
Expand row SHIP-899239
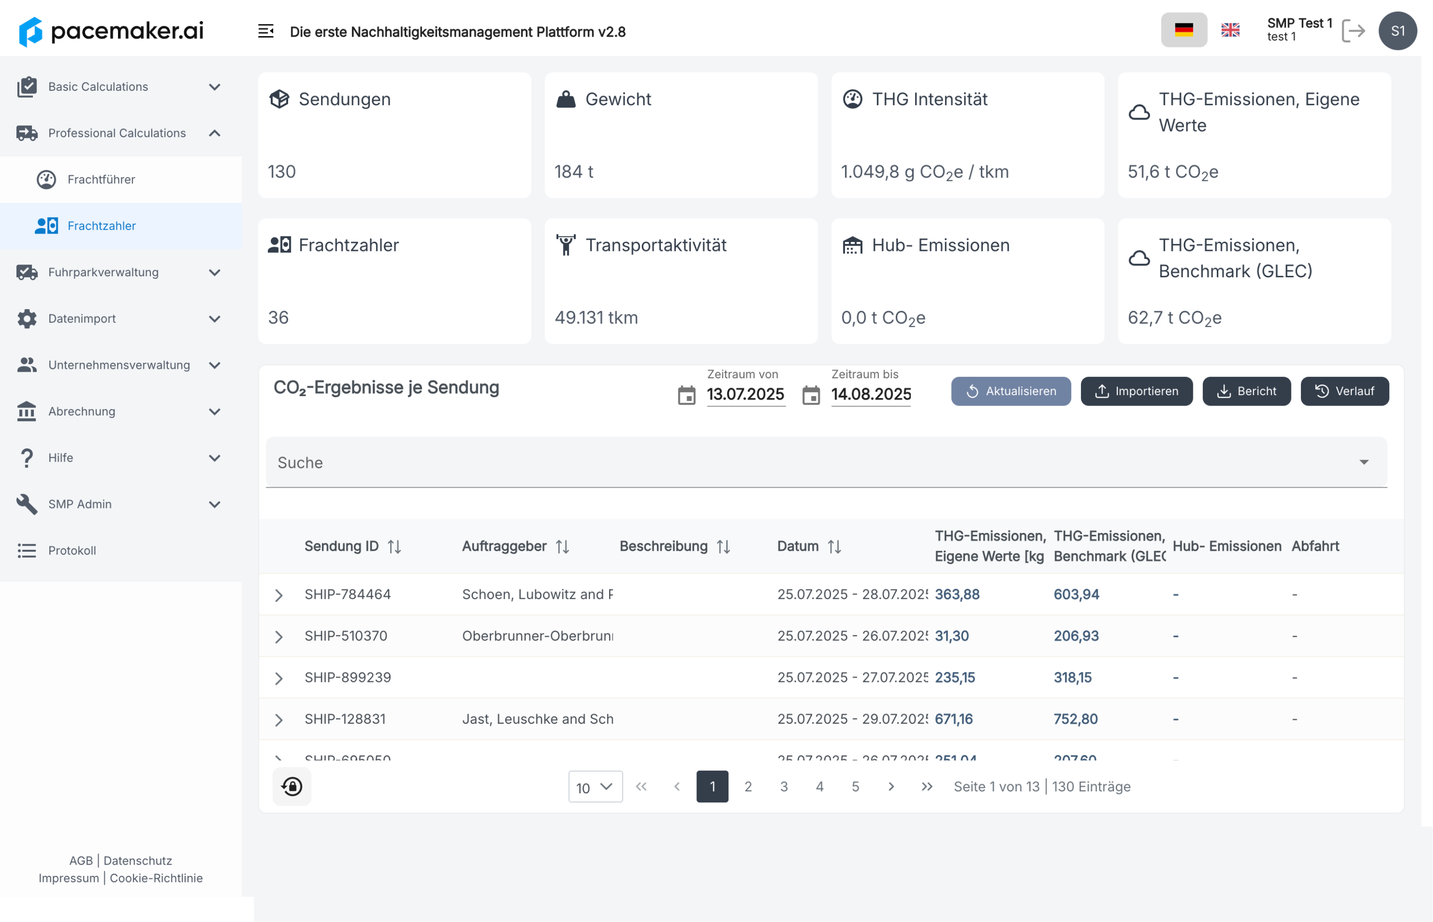279,678
